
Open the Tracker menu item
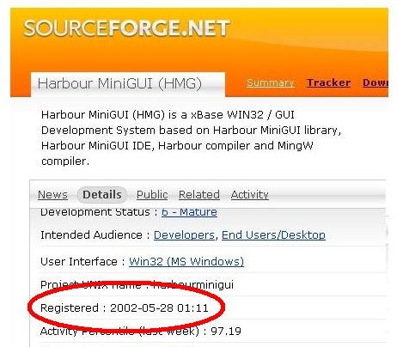(328, 82)
